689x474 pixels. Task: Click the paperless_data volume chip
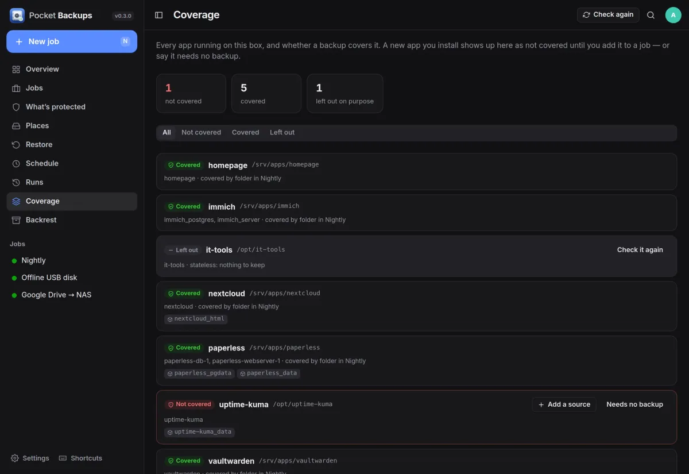(x=268, y=373)
